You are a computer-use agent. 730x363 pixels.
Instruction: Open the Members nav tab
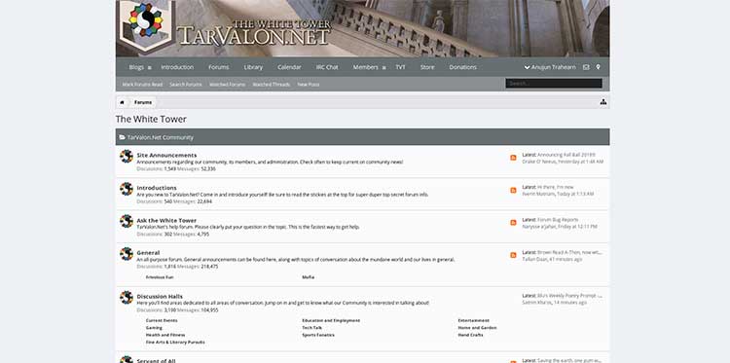pos(365,67)
